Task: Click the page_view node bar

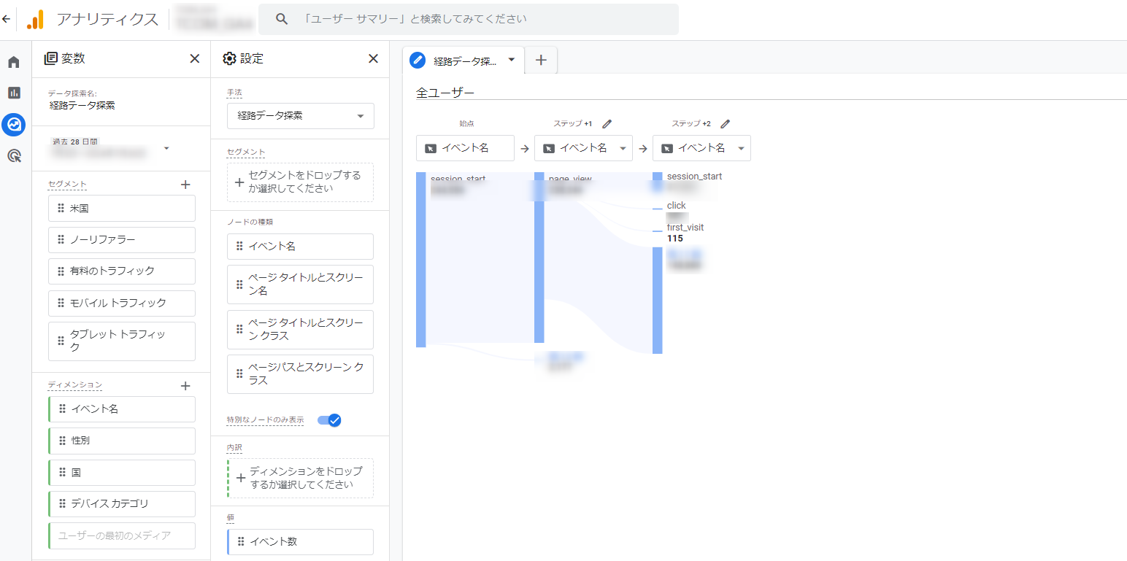Action: click(539, 258)
